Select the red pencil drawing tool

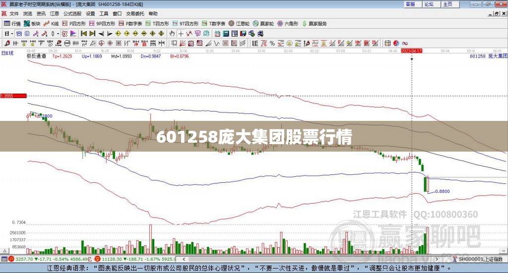coord(7,43)
